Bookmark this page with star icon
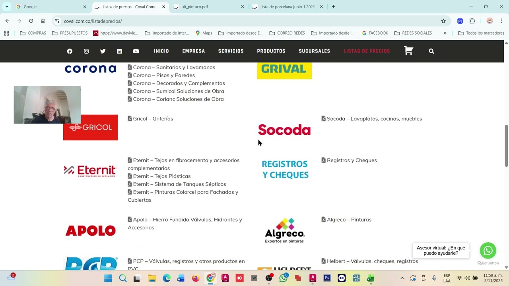This screenshot has width=509, height=286. [443, 21]
